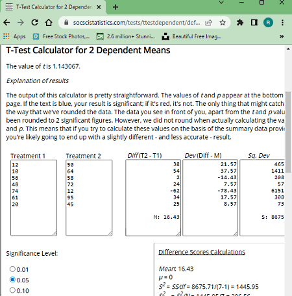The height and width of the screenshot is (296, 292).
Task: Click the S: 8675 sum value
Action: (x=273, y=217)
